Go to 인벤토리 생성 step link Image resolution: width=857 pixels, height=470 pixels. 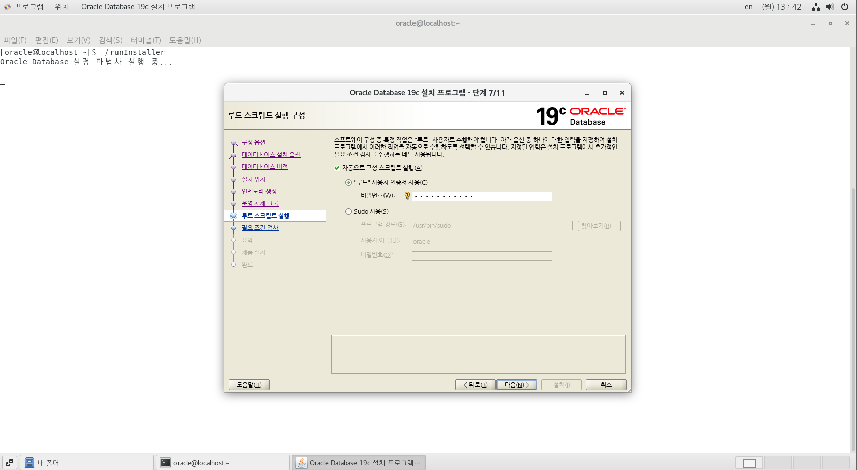[259, 191]
